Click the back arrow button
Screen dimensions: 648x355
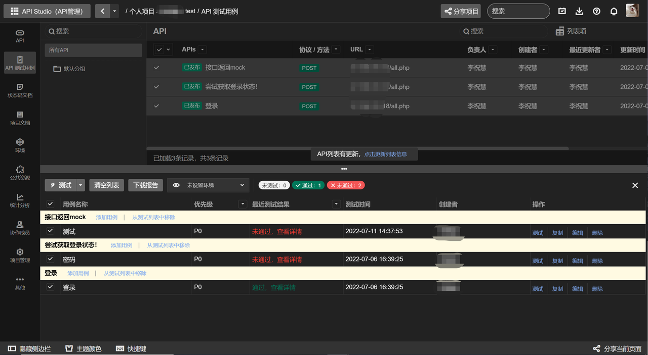pos(103,11)
